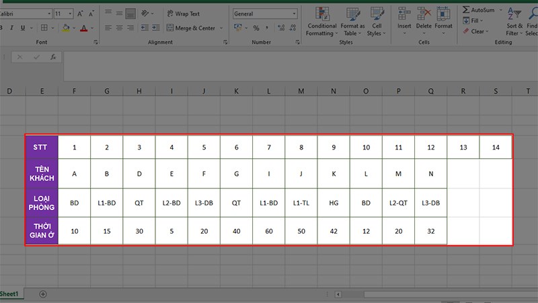Image resolution: width=538 pixels, height=303 pixels.
Task: Toggle italic formatting
Action: (11, 28)
